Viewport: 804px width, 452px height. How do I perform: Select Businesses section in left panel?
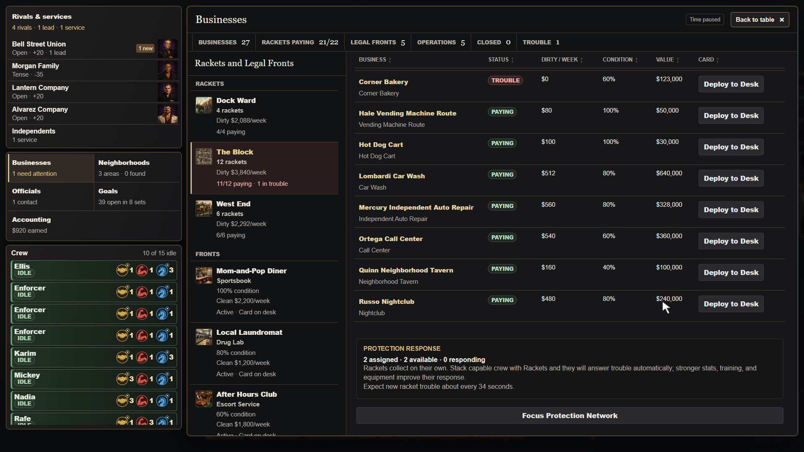coord(51,168)
